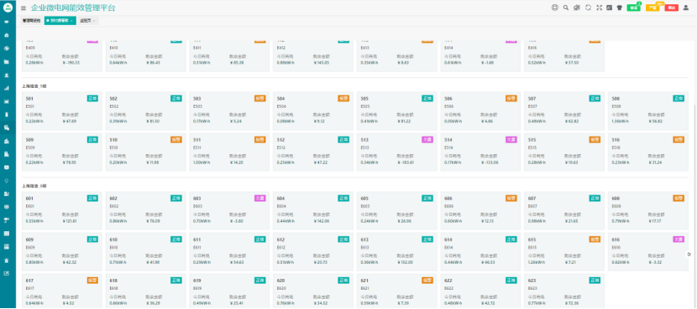The width and height of the screenshot is (697, 309).
Task: Click the language switch icon in header
Action: (610, 8)
